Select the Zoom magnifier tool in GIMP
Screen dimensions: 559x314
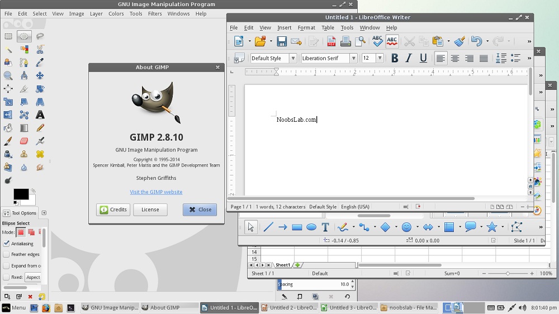(x=8, y=75)
